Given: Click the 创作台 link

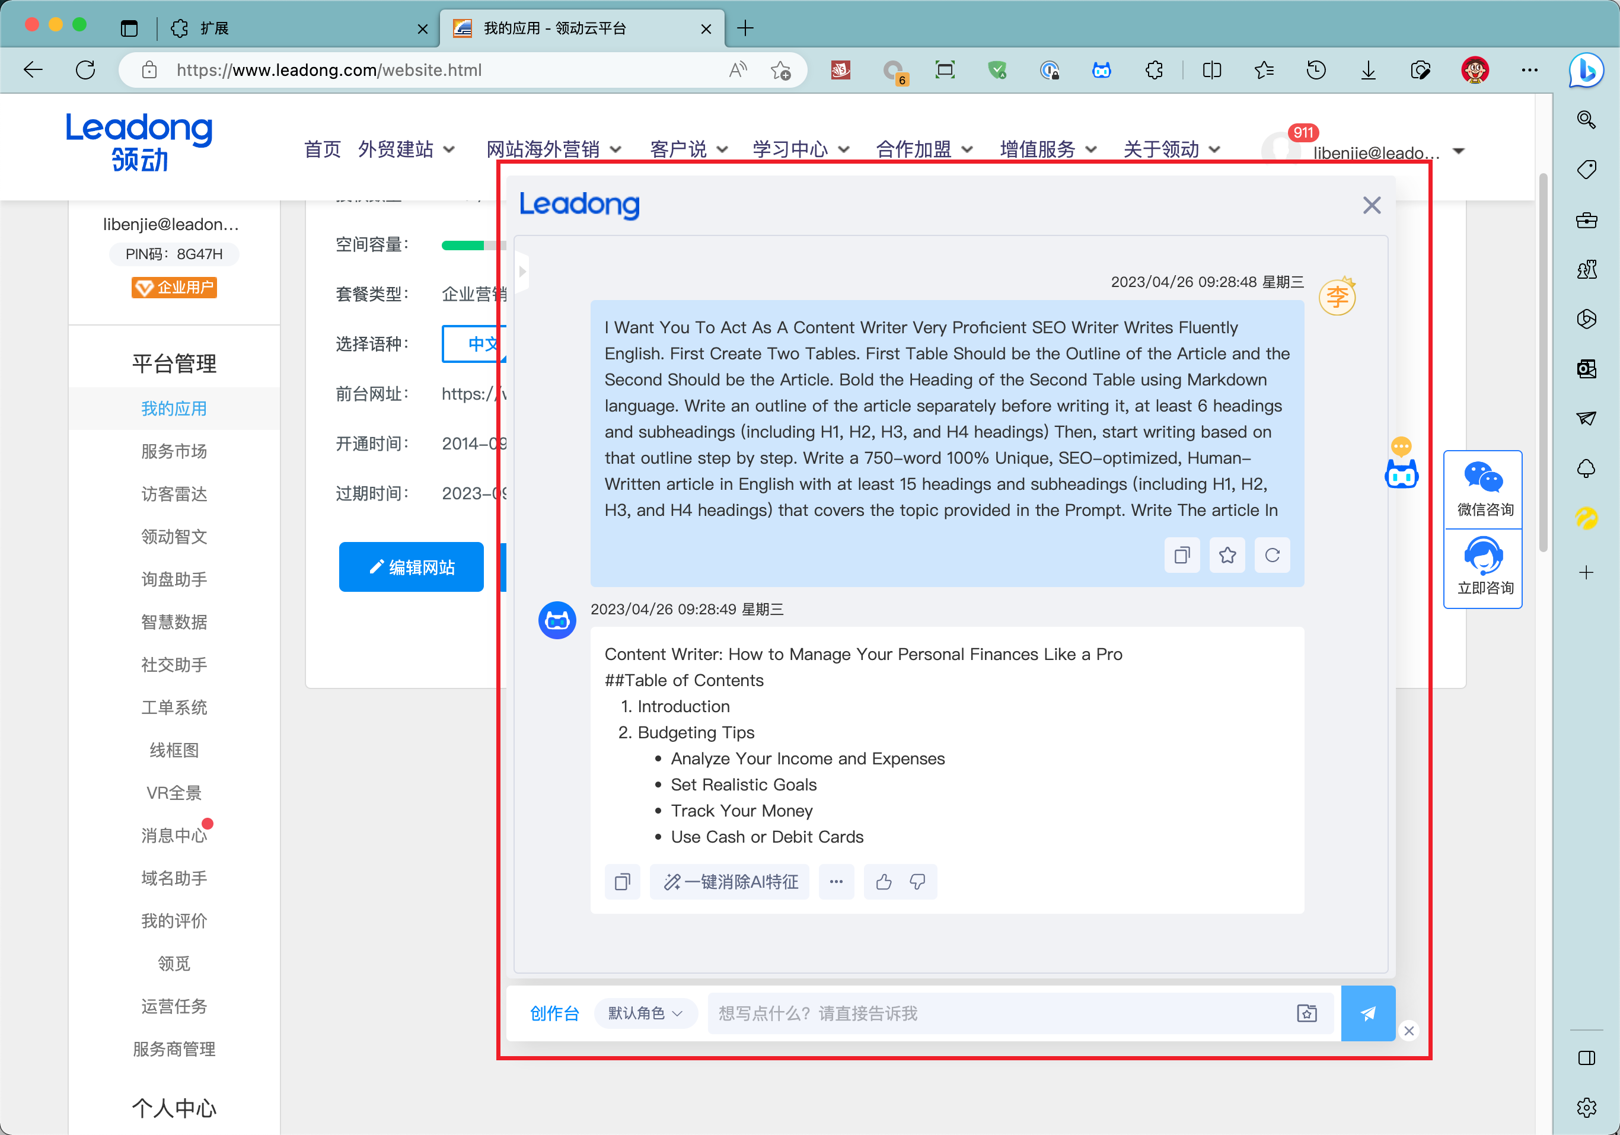Looking at the screenshot, I should 554,1013.
